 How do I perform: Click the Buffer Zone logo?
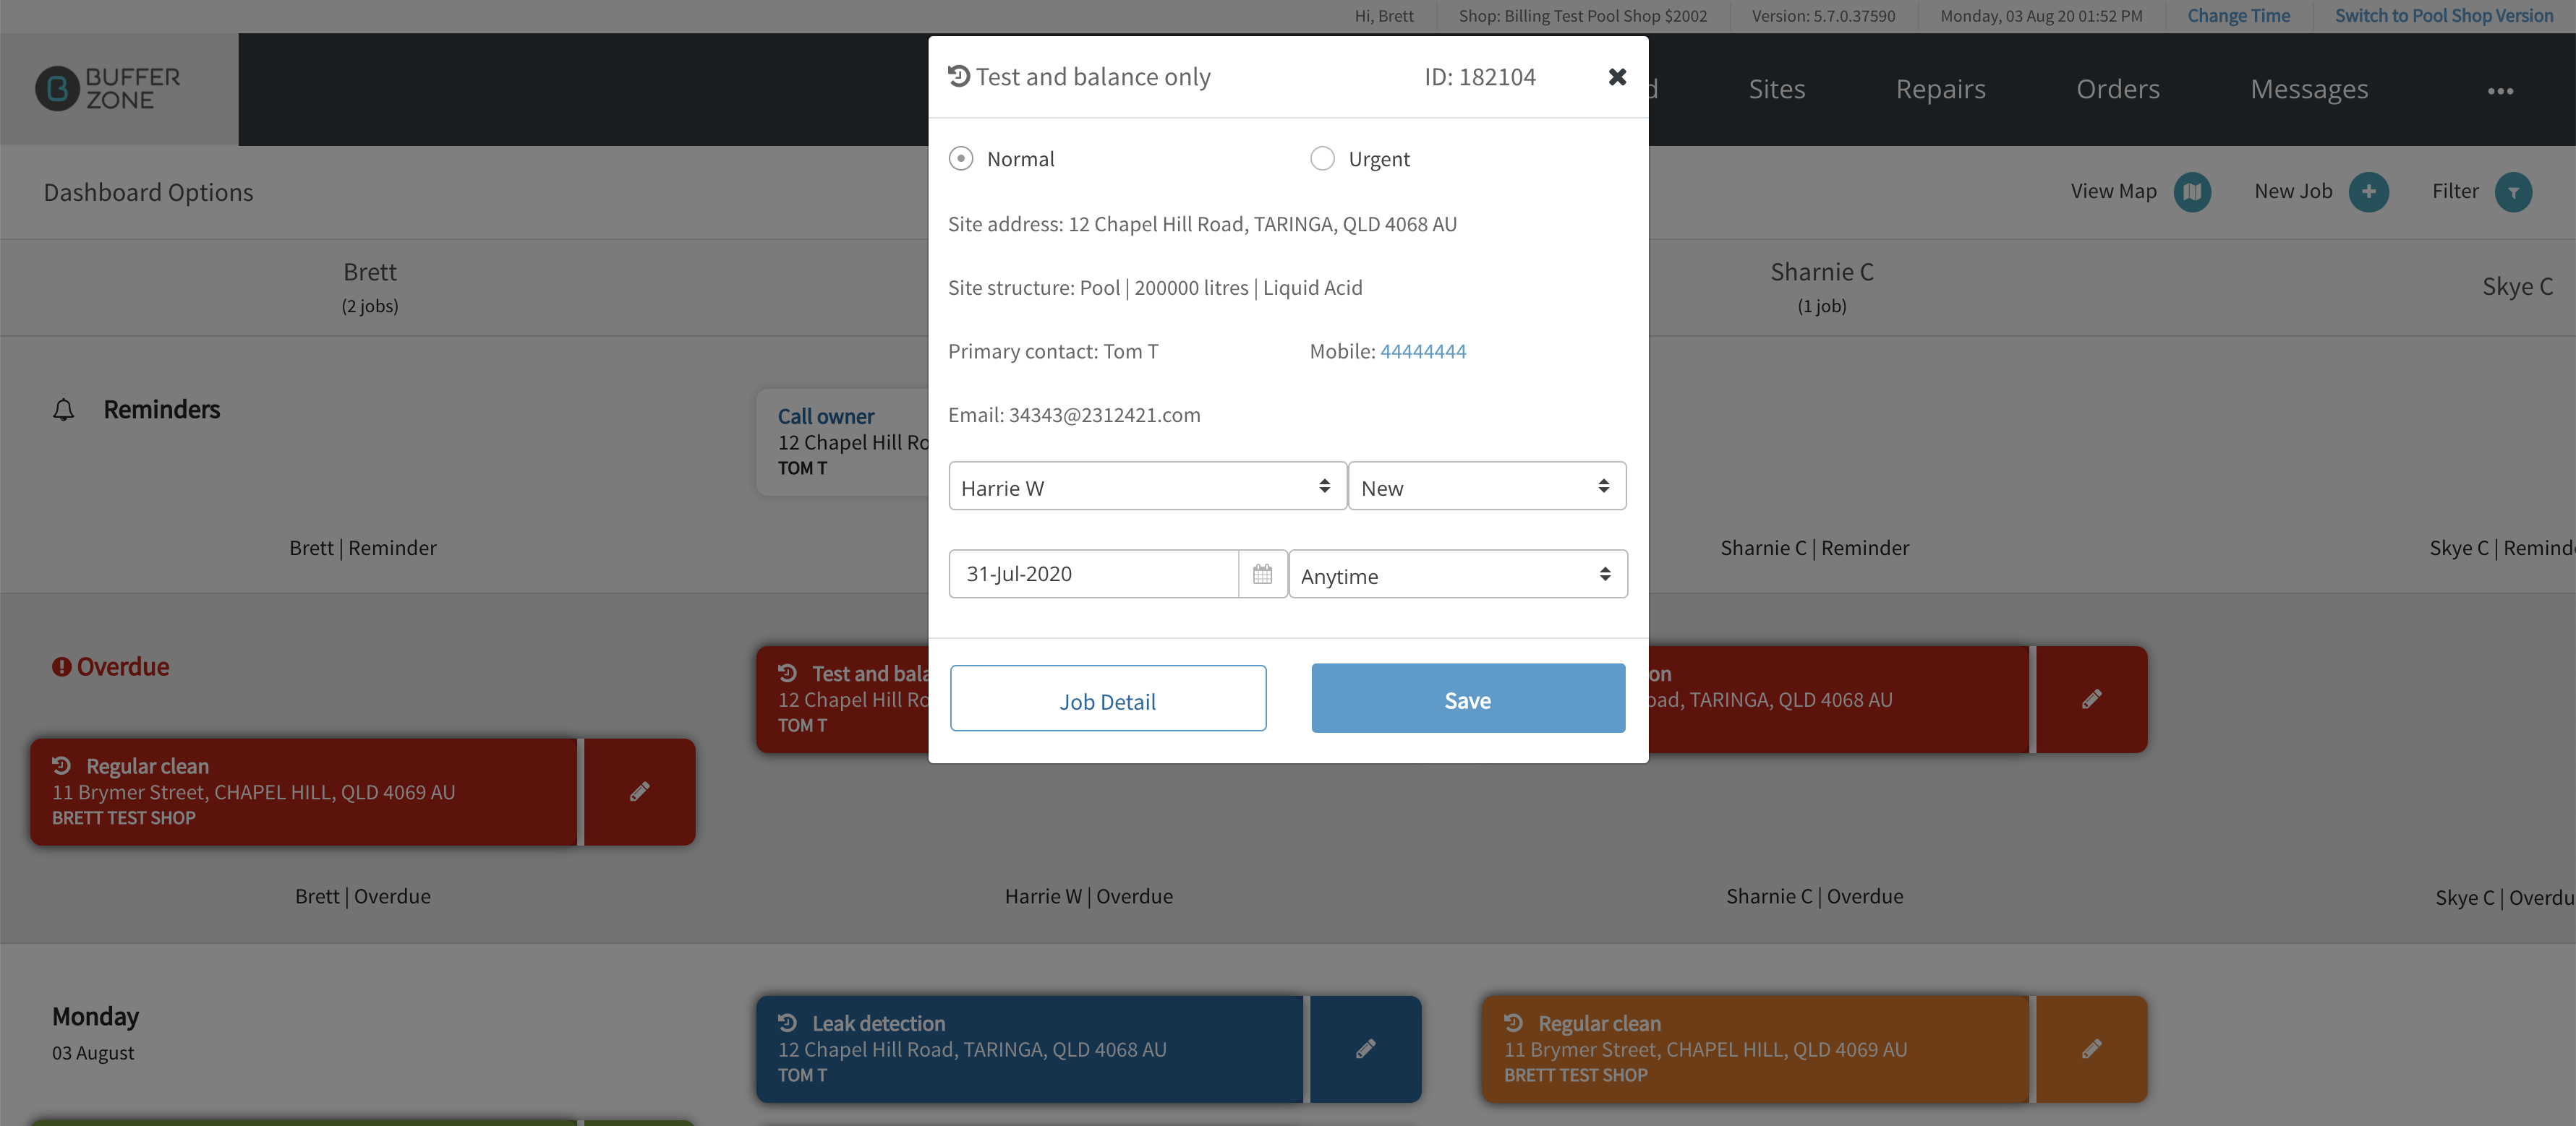pyautogui.click(x=108, y=89)
